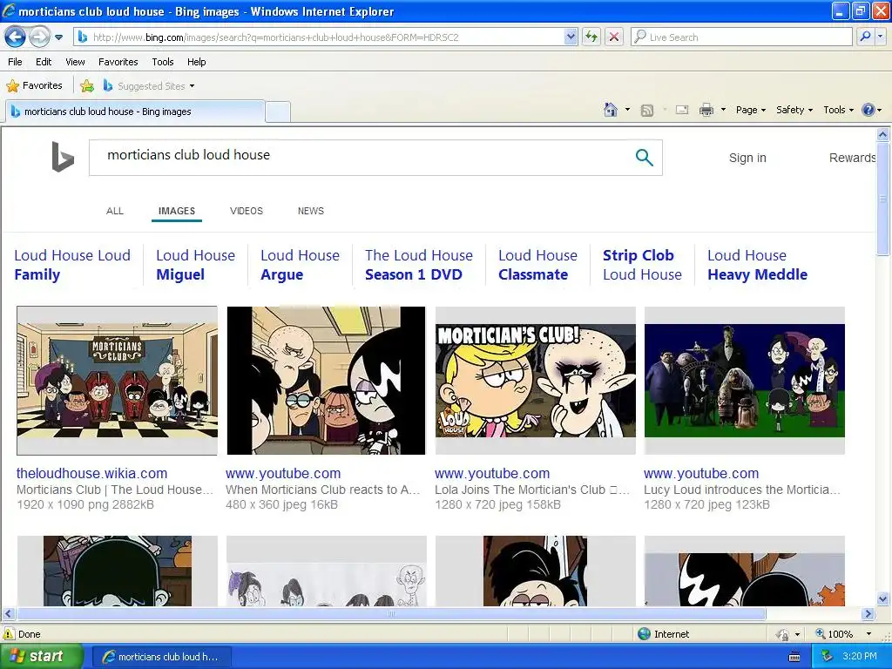Click the RSS feeds icon
The height and width of the screenshot is (669, 892).
647,111
